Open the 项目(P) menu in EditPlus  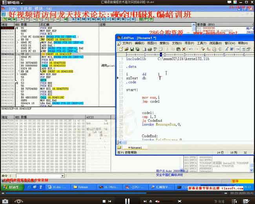189,43
